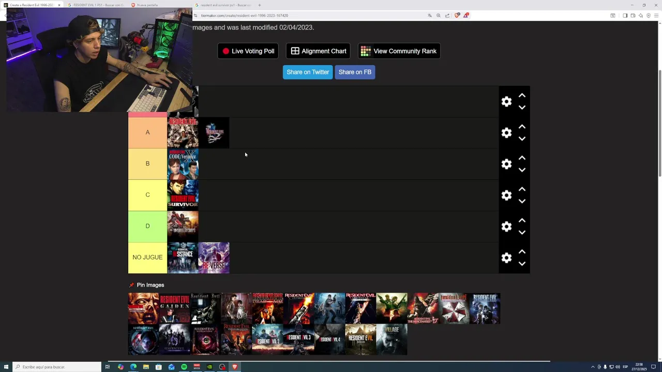
Task: Open Spotify from the taskbar
Action: pyautogui.click(x=184, y=367)
